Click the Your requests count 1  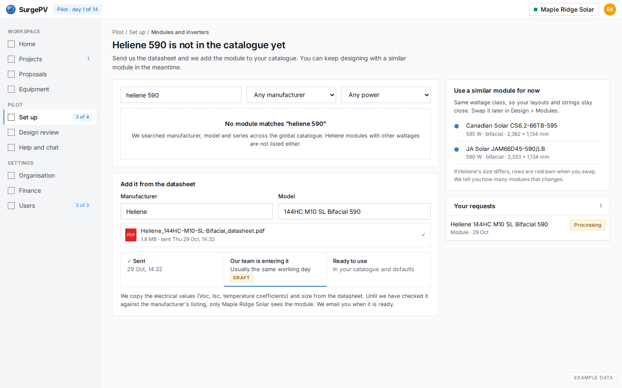[600, 206]
